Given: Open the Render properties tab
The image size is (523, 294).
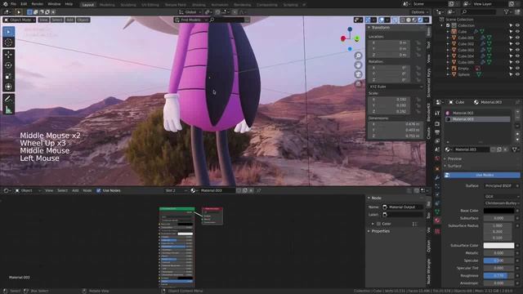Looking at the screenshot, I should click(437, 123).
